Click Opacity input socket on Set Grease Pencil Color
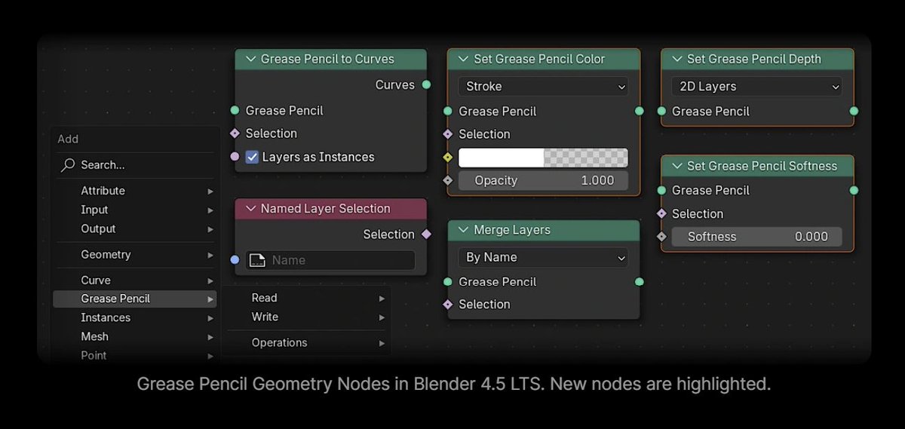 447,180
